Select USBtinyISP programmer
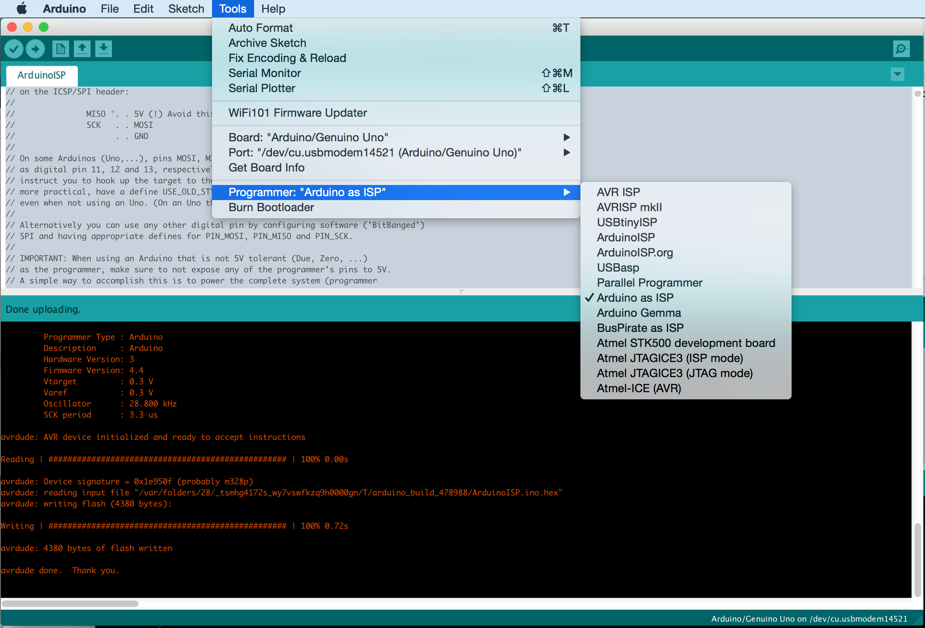This screenshot has width=925, height=628. pyautogui.click(x=686, y=222)
